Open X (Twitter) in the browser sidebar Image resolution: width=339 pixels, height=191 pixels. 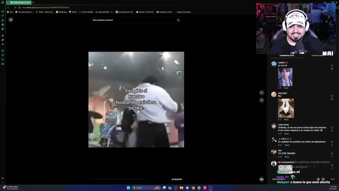point(3,44)
